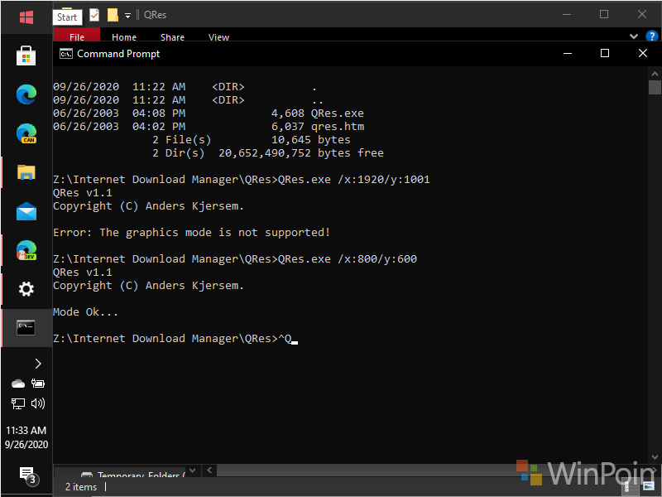Open the network tray icon
This screenshot has height=497, width=662.
pos(17,403)
